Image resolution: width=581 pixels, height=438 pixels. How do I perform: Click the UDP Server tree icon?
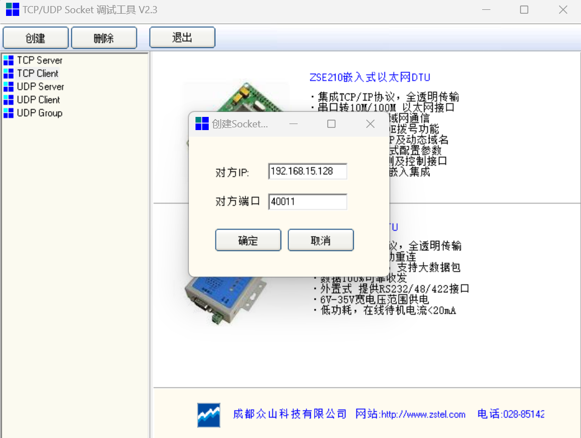[x=8, y=87]
